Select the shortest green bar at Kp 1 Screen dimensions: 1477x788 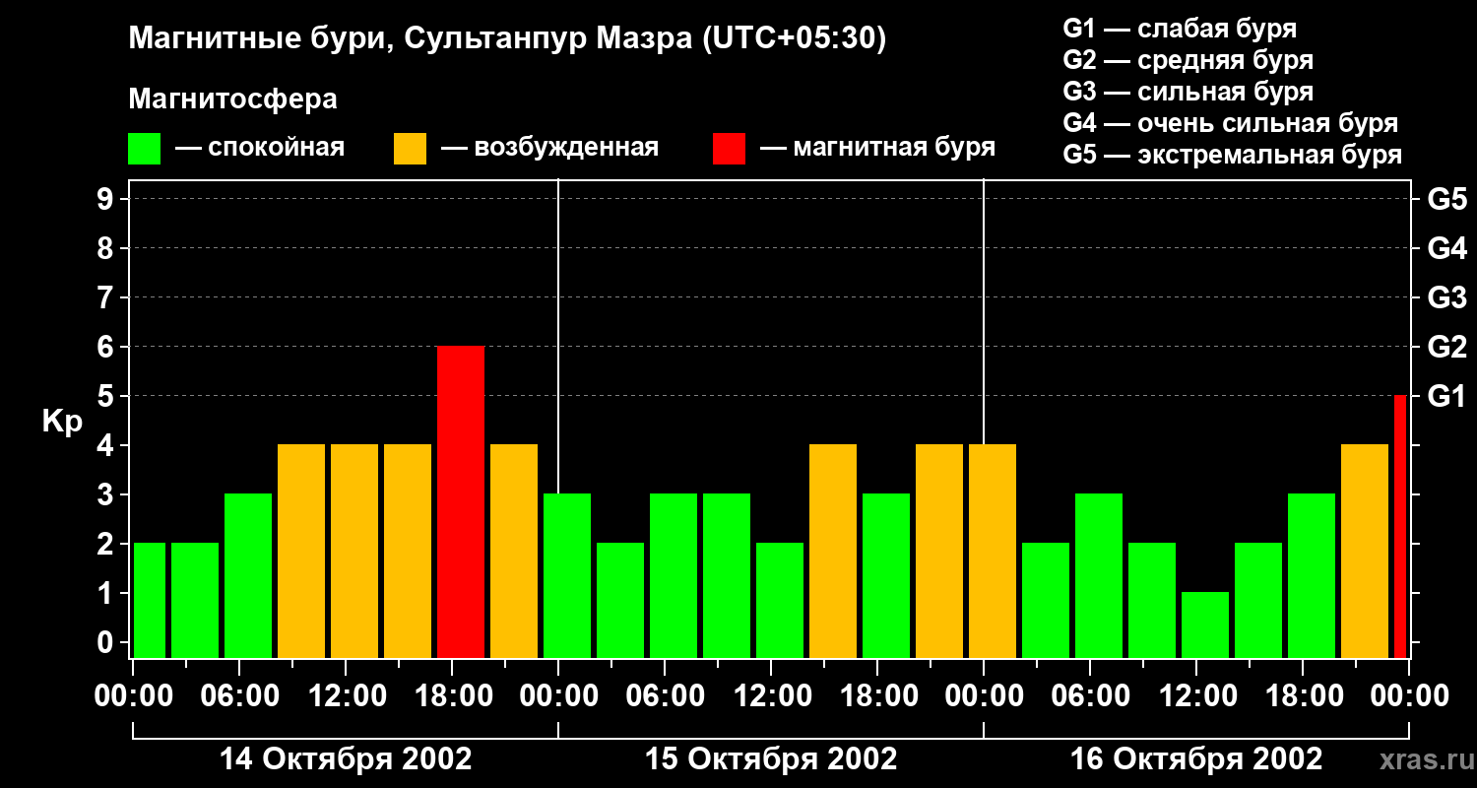1205,625
